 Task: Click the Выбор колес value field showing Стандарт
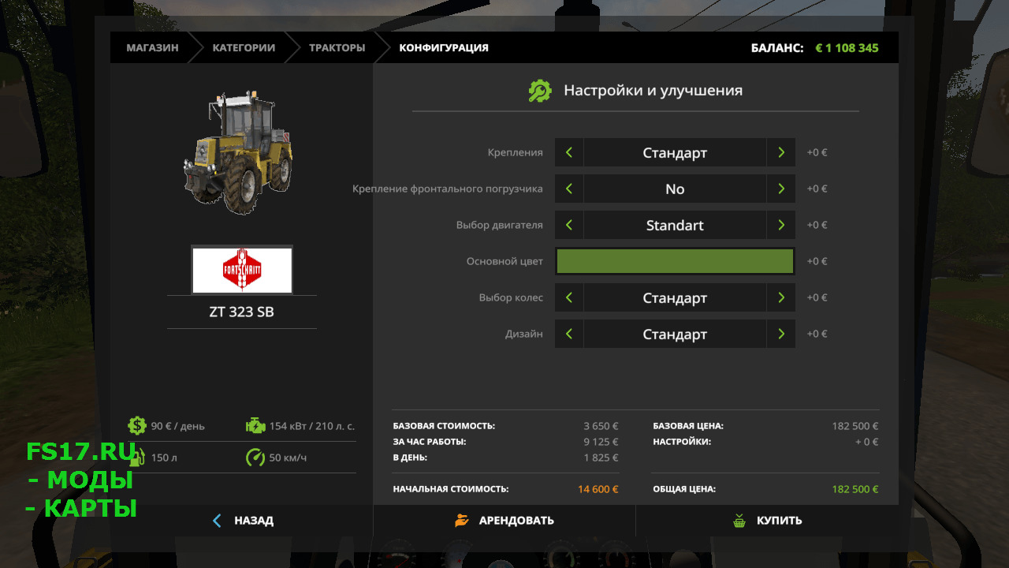tap(675, 297)
